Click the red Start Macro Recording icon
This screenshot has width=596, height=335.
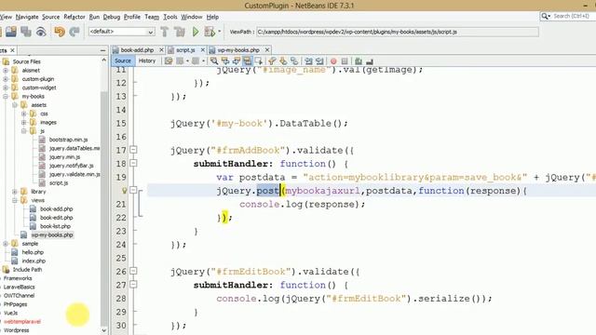[333, 60]
